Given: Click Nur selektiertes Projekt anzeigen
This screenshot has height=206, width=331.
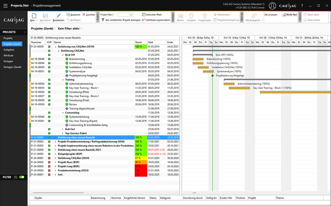Looking at the screenshot, I should tap(121, 20).
